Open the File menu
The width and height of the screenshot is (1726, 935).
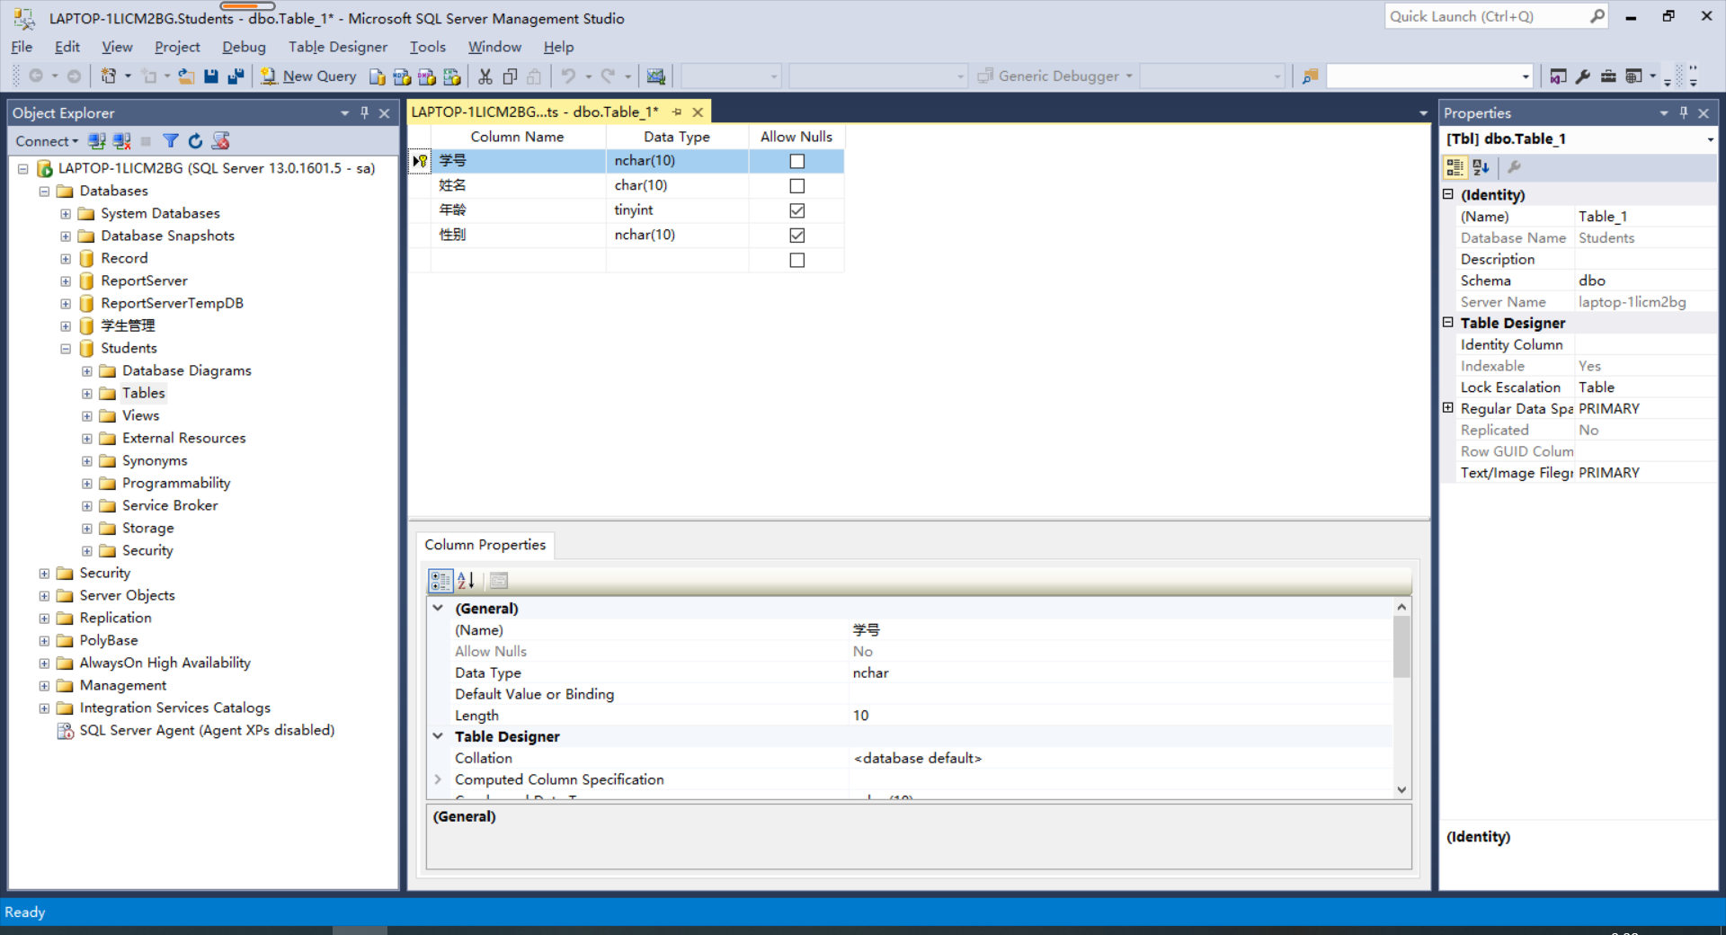[x=22, y=47]
